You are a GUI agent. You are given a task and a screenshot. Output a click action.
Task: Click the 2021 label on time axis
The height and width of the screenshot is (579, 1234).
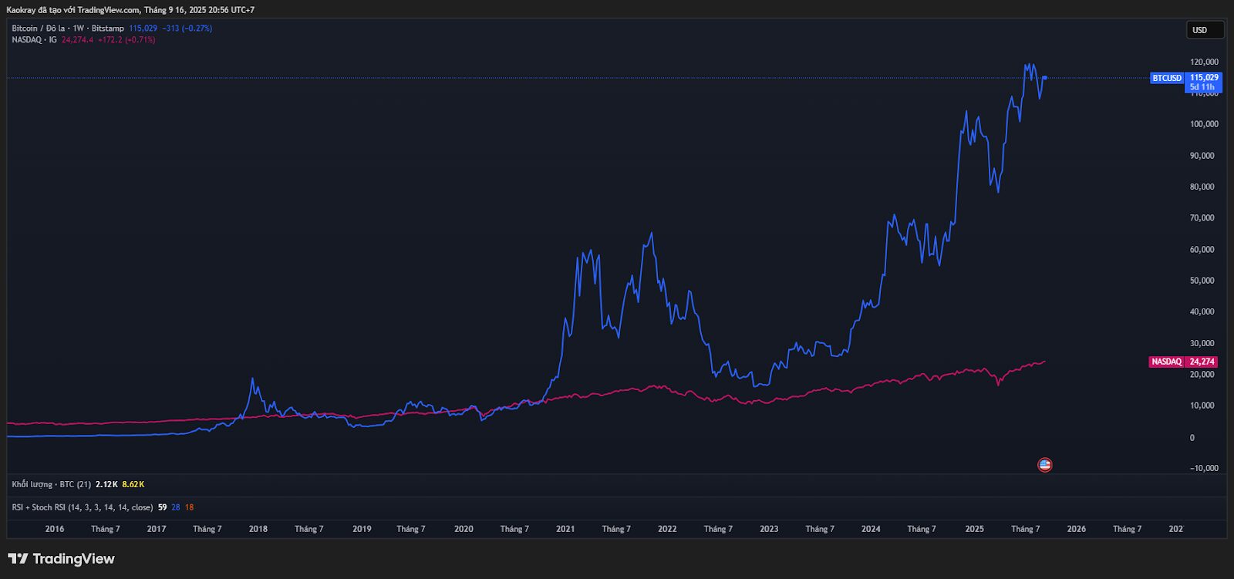[565, 529]
